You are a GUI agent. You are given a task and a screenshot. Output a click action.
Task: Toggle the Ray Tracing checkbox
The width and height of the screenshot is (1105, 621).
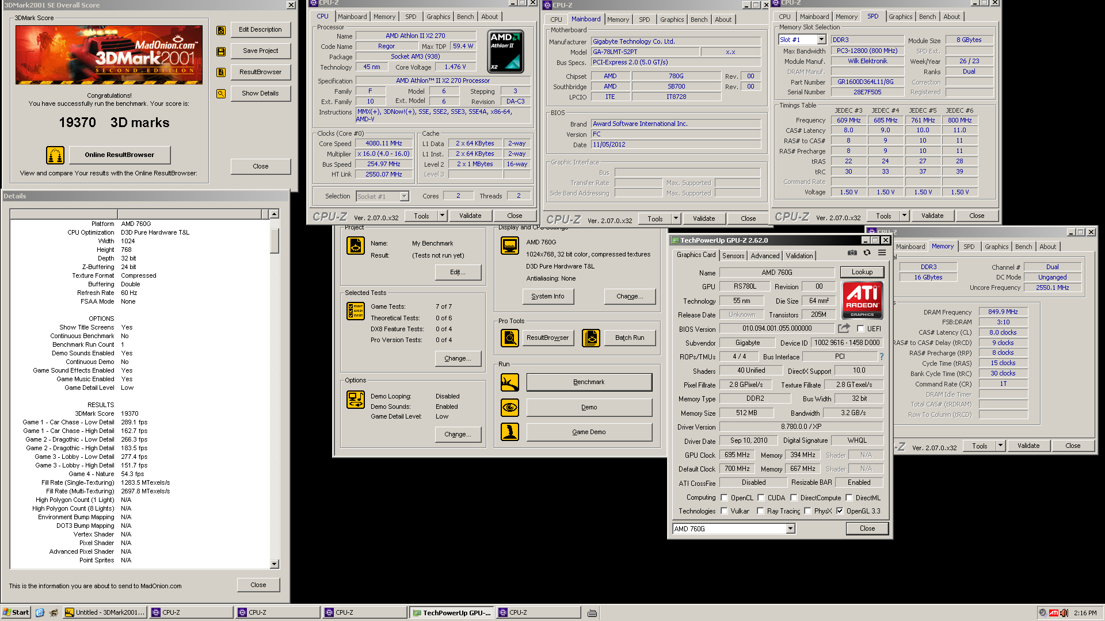(760, 511)
